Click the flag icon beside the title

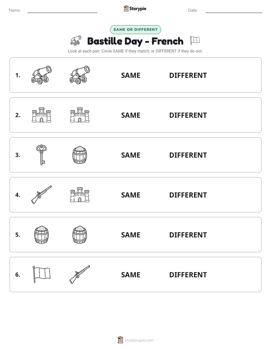195,41
